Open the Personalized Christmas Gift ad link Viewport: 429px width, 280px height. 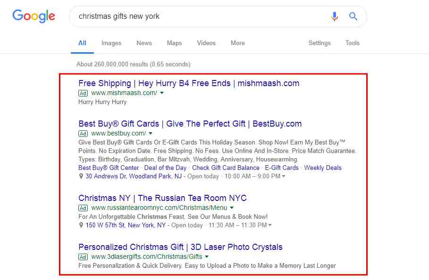click(180, 247)
